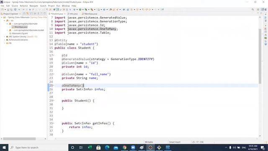Screen dimensions: 268x151
Task: Click Link with Editor in Project Explorer
Action: tap(27, 13)
